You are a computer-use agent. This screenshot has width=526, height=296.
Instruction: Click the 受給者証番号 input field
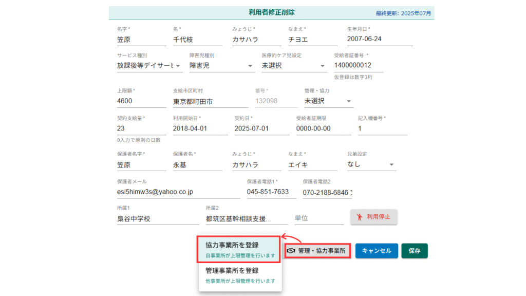(x=358, y=66)
